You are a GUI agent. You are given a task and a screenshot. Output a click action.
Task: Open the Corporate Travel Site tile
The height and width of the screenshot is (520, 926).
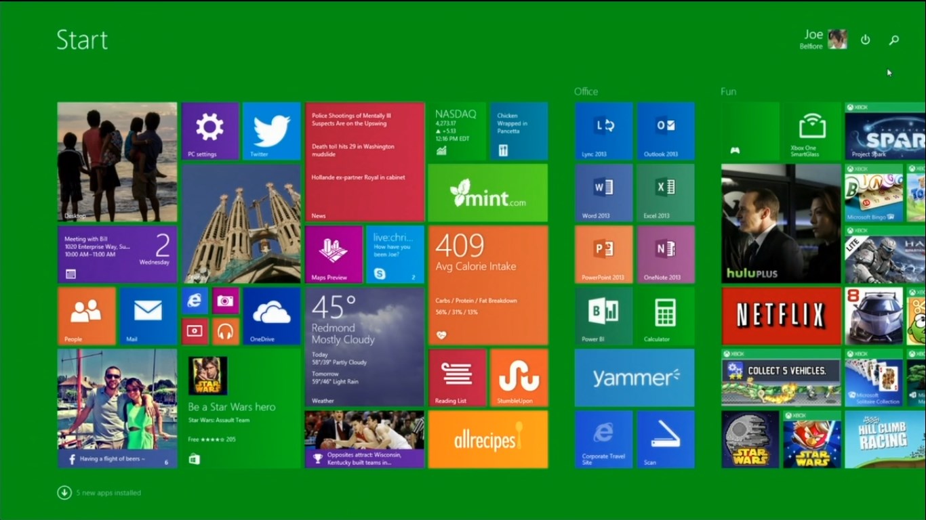coord(603,439)
